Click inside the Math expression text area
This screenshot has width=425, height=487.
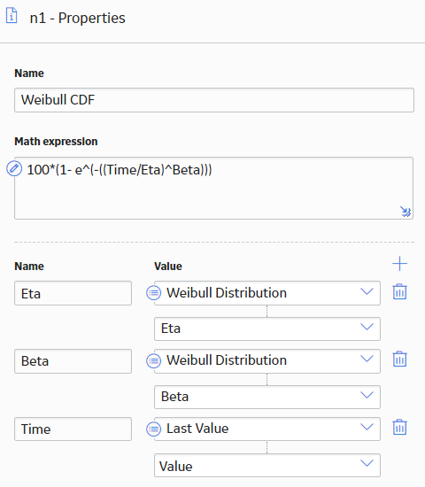pyautogui.click(x=213, y=189)
